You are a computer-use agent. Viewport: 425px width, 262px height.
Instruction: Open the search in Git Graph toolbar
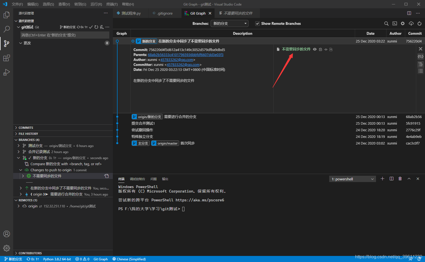click(x=386, y=23)
